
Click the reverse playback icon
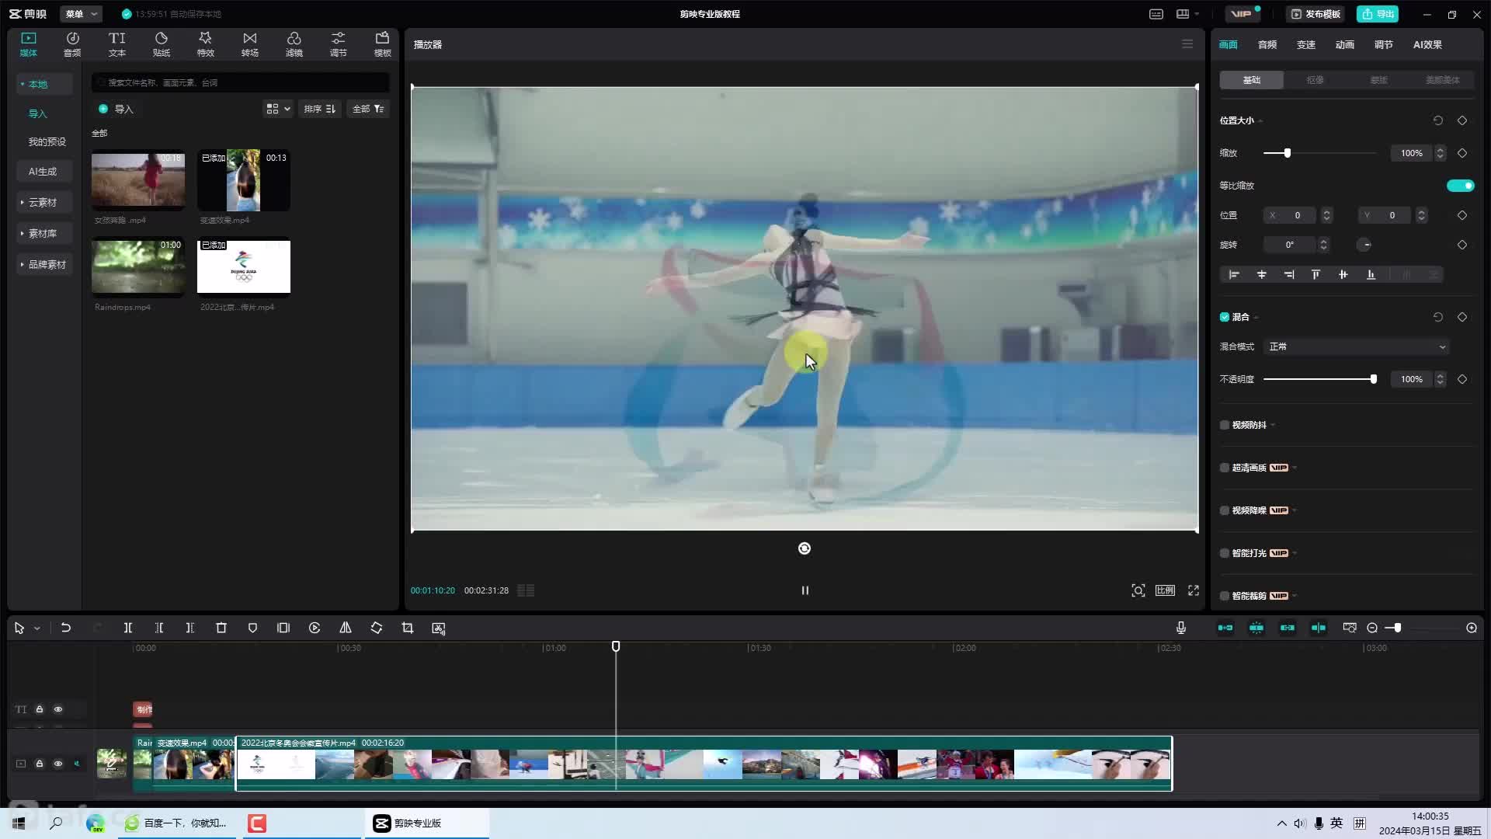[315, 628]
